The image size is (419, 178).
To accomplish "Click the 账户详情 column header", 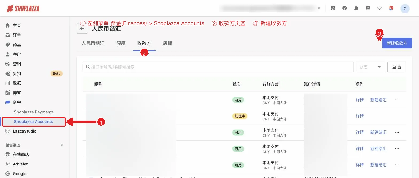I will point(312,84).
